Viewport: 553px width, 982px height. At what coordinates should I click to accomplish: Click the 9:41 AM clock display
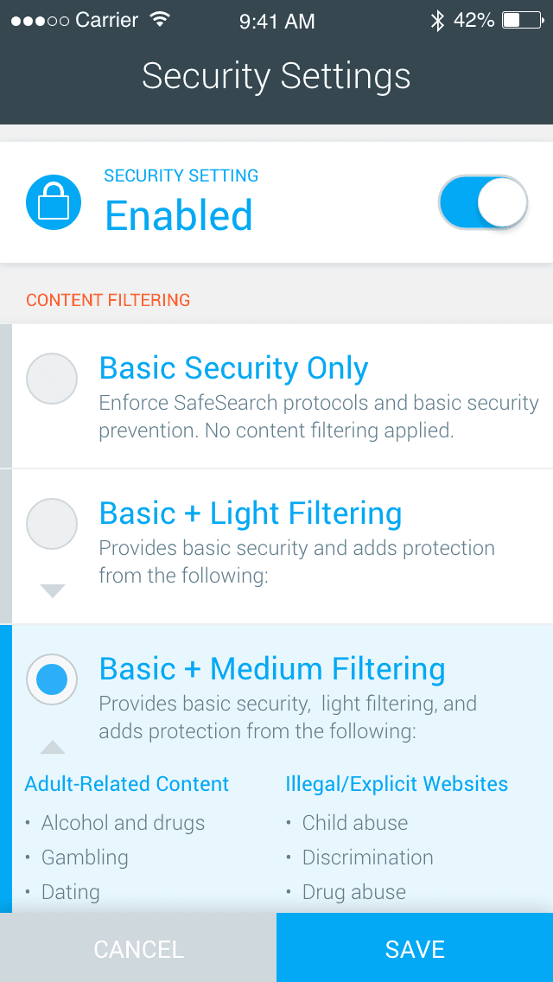(276, 21)
